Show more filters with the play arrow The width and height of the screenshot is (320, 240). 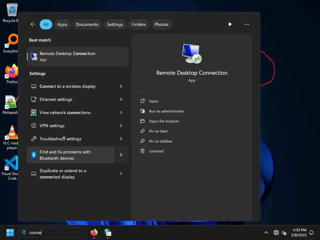tap(230, 24)
